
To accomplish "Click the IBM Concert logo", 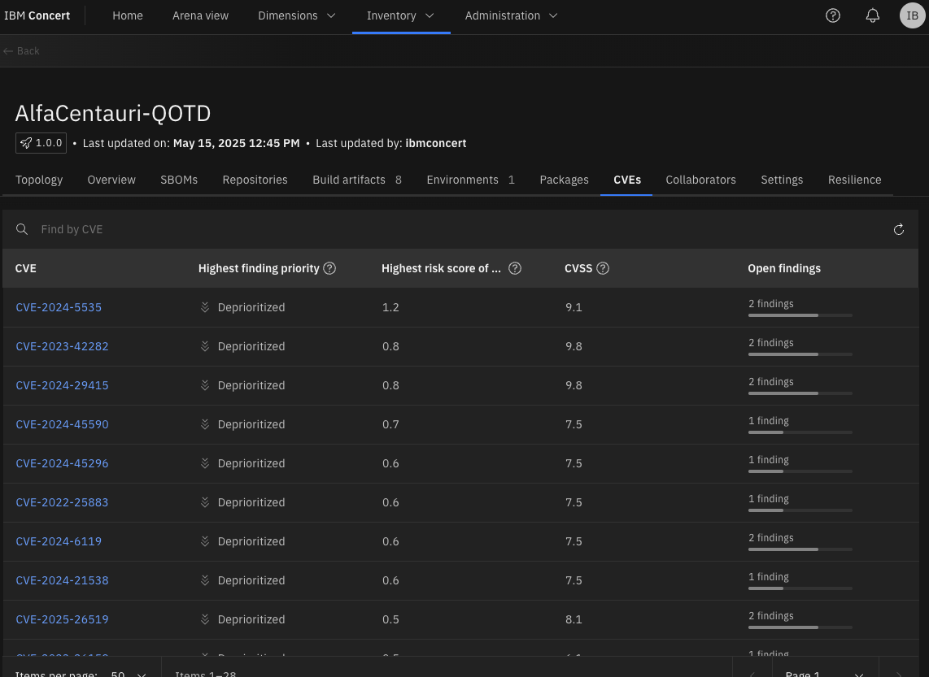I will pos(37,16).
